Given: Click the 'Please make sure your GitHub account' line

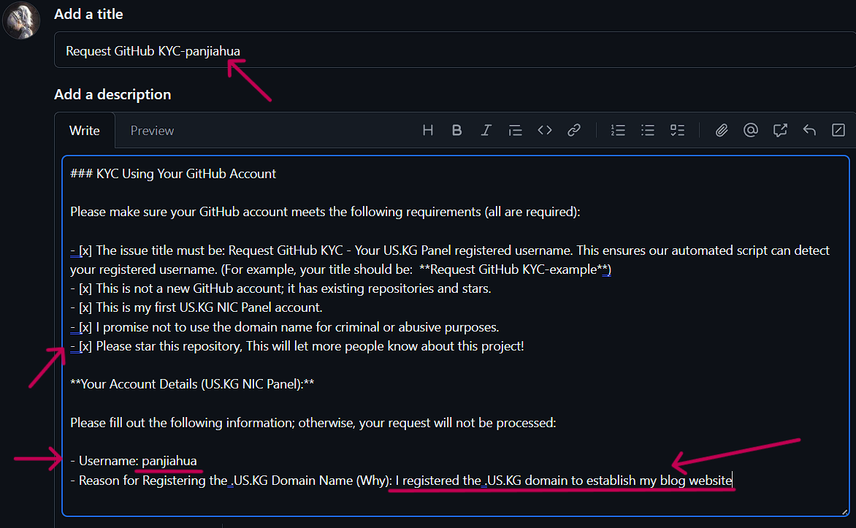Looking at the screenshot, I should (325, 212).
